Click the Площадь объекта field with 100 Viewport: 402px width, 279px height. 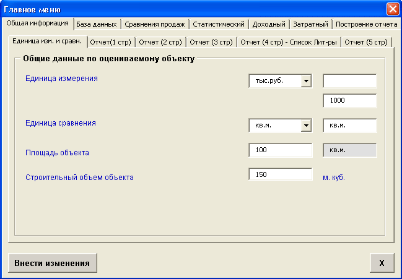point(280,150)
